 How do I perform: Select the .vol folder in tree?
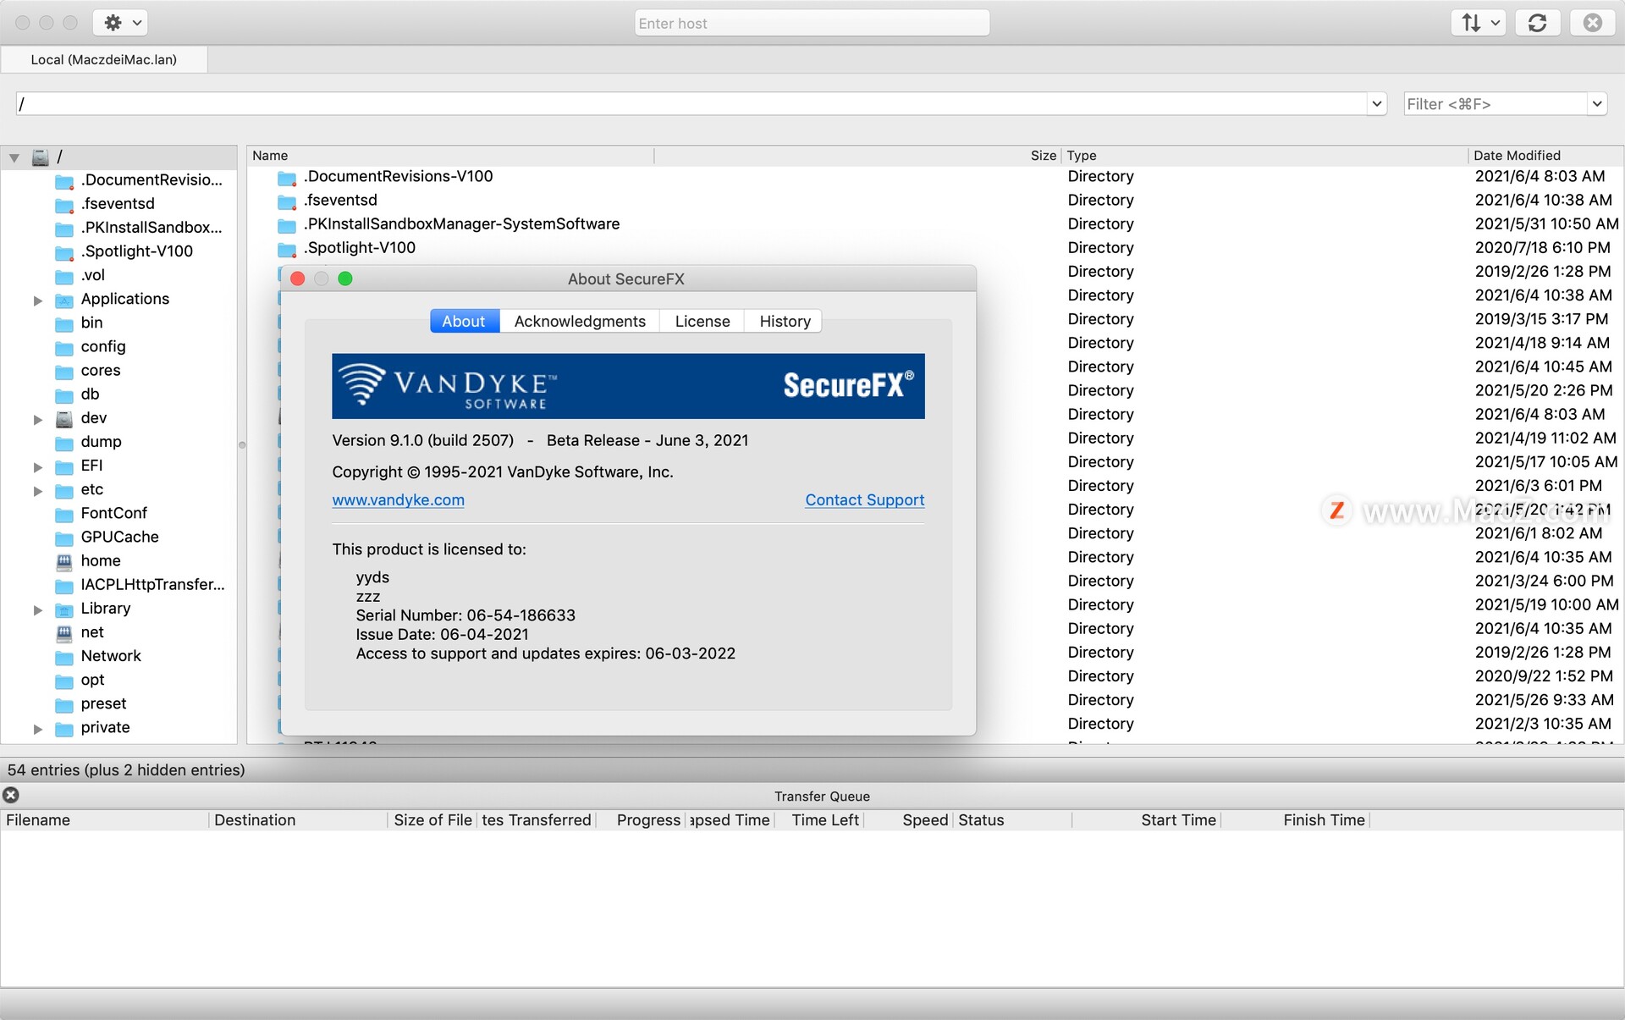tap(93, 275)
